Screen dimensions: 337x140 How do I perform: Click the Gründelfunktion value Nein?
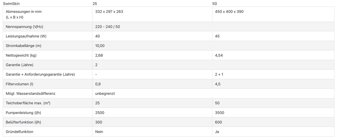99,132
